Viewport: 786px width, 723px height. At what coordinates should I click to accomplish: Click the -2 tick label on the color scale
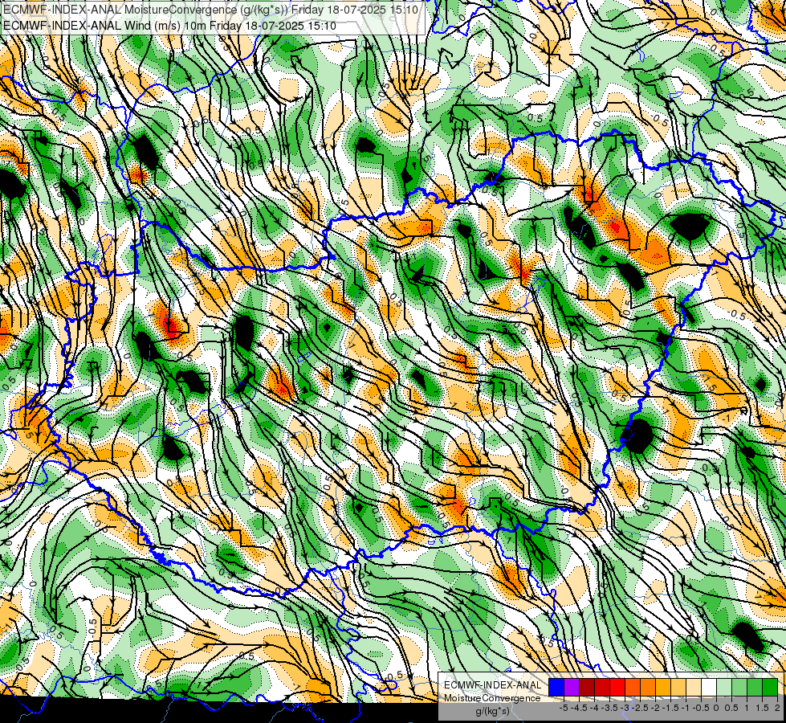click(x=656, y=708)
